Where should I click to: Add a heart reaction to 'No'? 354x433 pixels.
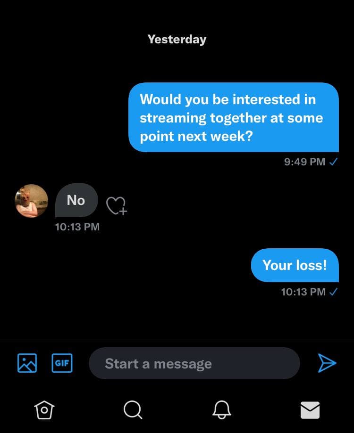point(117,206)
